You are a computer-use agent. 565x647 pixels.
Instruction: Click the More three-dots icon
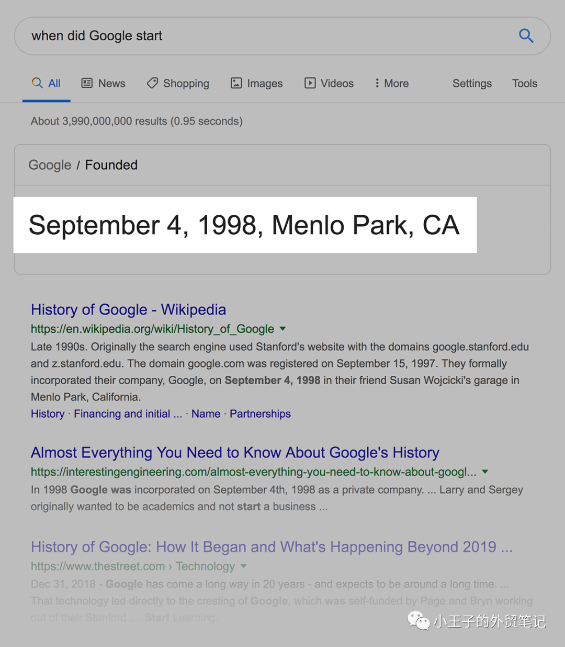[x=377, y=83]
